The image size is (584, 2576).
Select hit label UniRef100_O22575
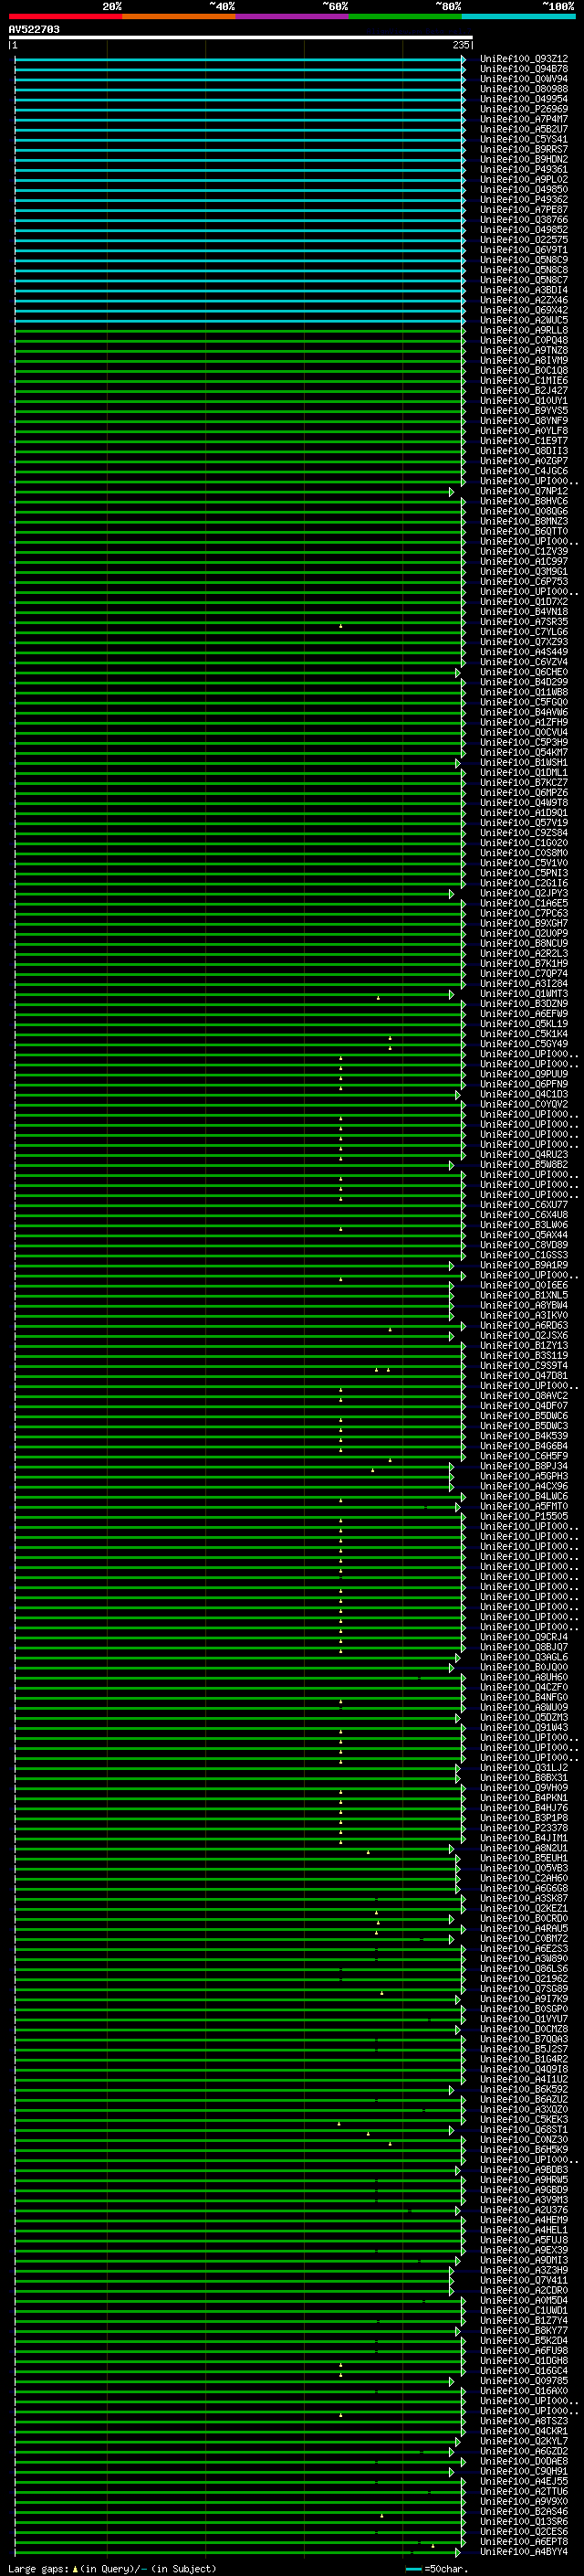523,240
